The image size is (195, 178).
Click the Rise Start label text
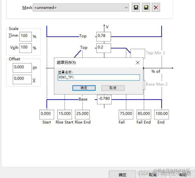pos(64,122)
